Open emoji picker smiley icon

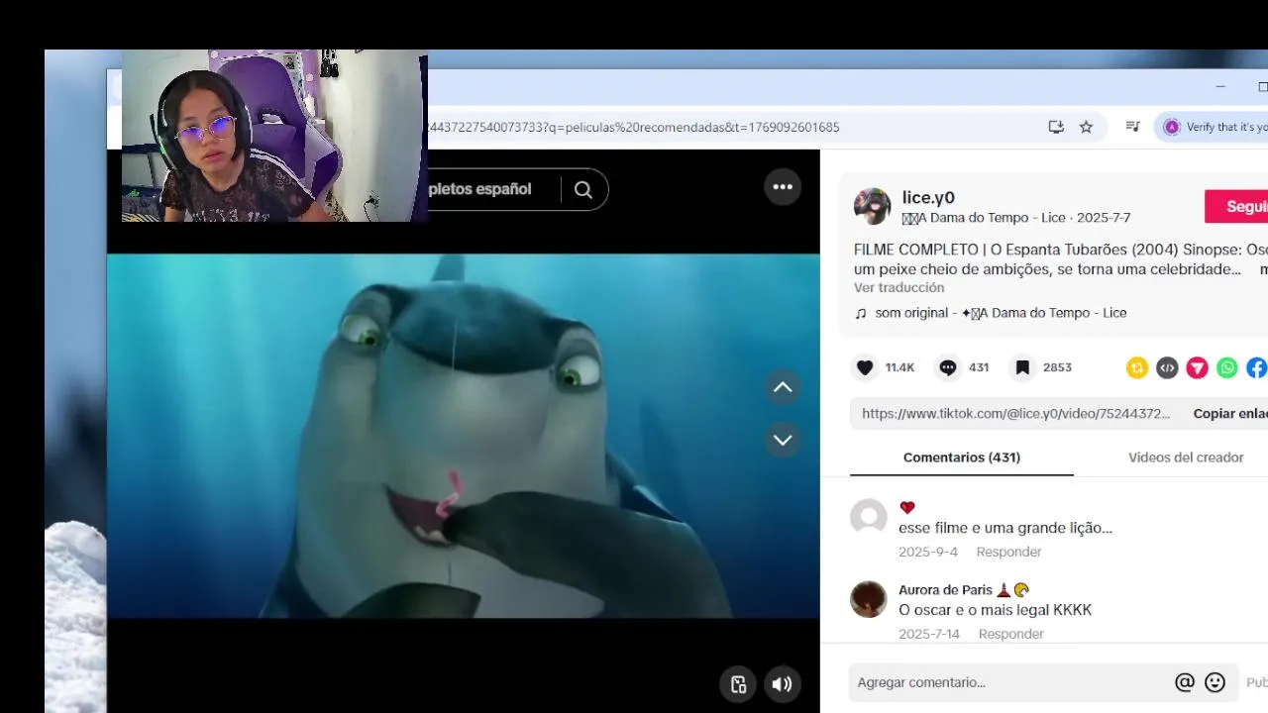[x=1215, y=682]
